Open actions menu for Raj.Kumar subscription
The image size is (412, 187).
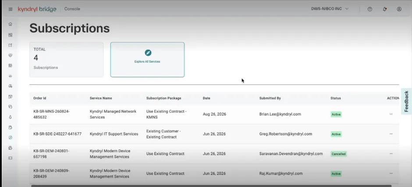pyautogui.click(x=391, y=173)
